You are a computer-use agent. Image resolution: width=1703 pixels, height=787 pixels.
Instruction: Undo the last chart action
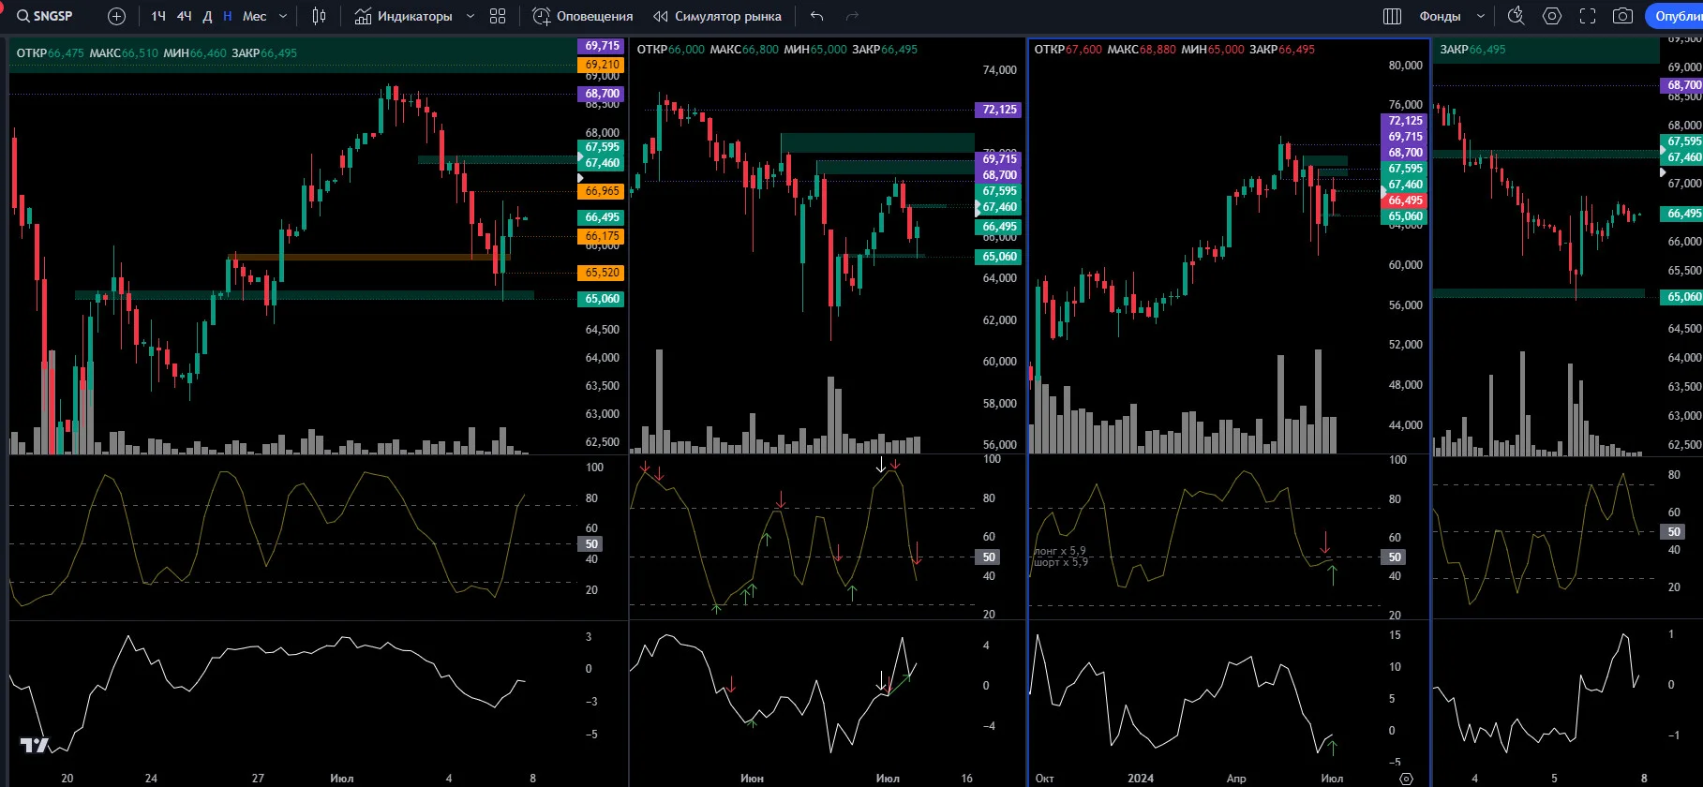point(817,16)
